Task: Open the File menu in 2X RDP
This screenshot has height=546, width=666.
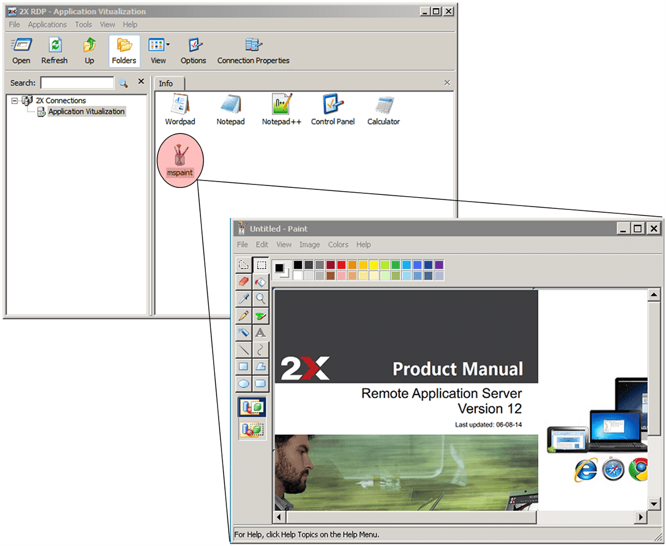Action: pos(14,24)
